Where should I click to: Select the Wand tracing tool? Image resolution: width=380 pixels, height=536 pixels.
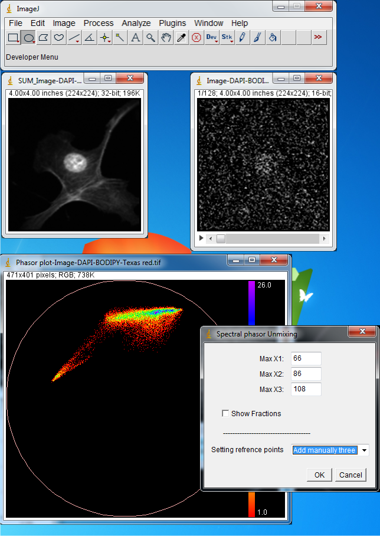click(120, 38)
